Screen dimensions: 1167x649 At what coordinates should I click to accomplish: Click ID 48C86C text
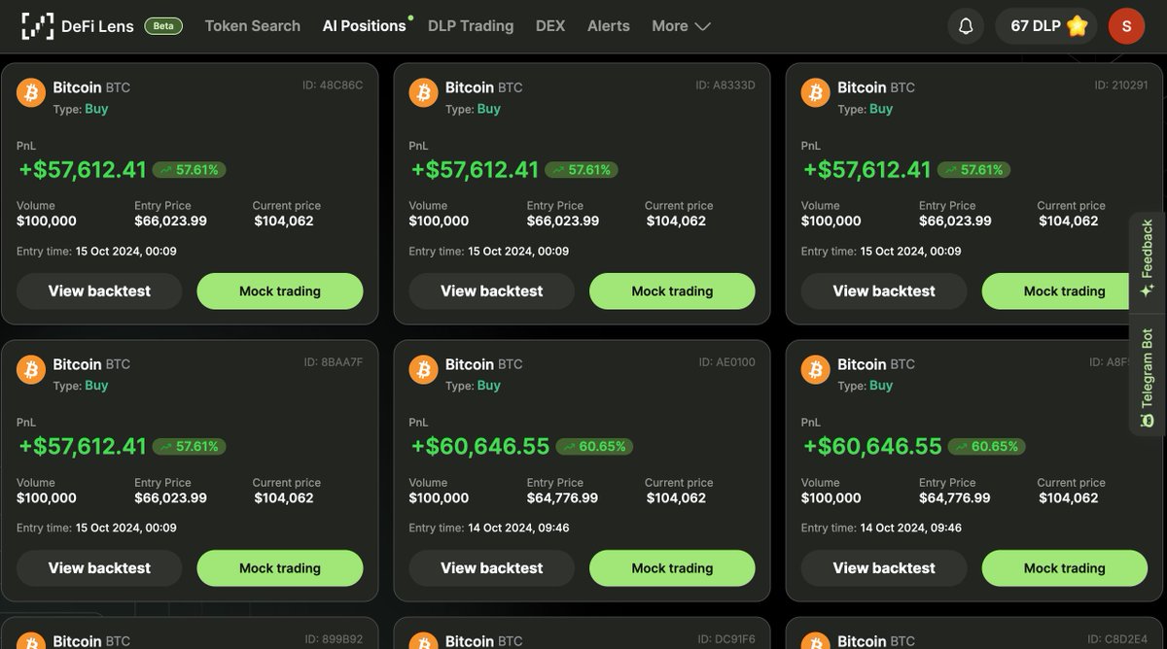pos(333,85)
